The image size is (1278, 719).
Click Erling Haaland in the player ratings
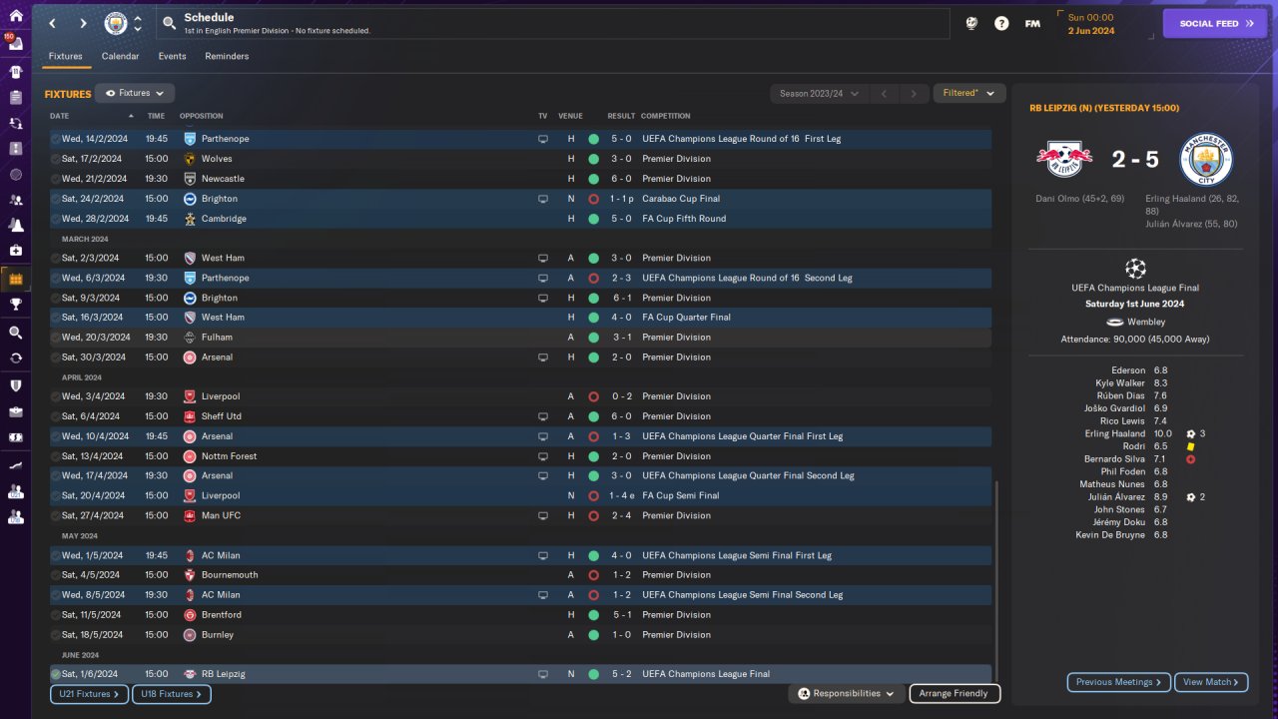point(1114,433)
